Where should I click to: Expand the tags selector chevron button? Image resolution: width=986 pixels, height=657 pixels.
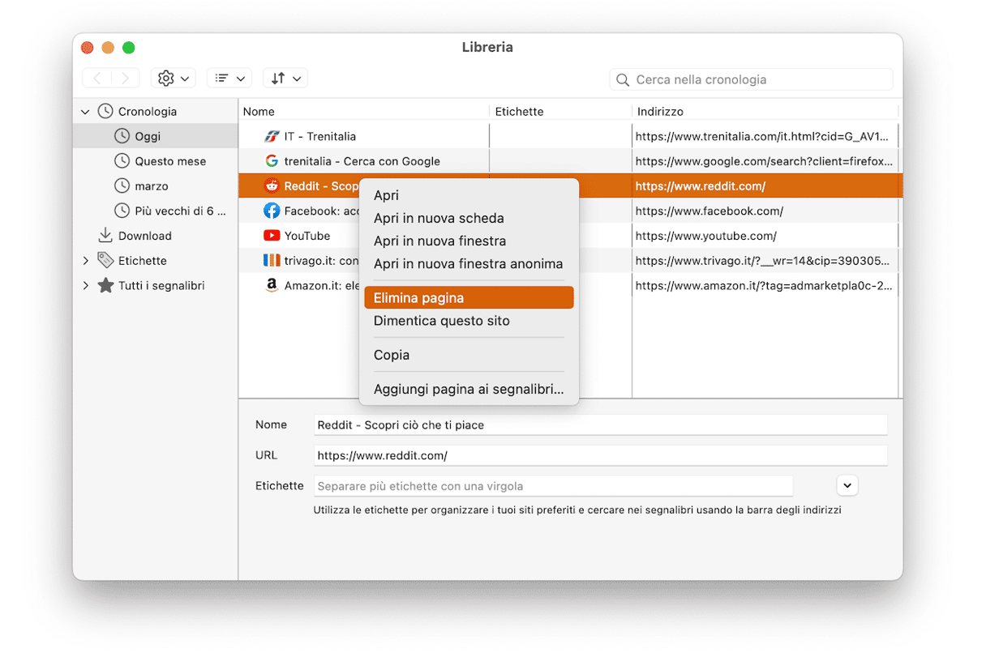(847, 485)
